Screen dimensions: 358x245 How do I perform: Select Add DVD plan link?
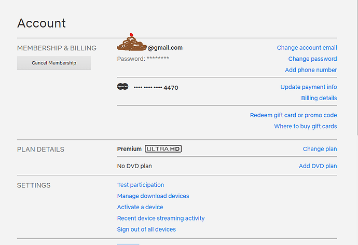318,166
